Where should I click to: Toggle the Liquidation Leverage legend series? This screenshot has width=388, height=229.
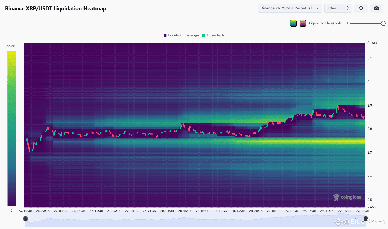(181, 35)
